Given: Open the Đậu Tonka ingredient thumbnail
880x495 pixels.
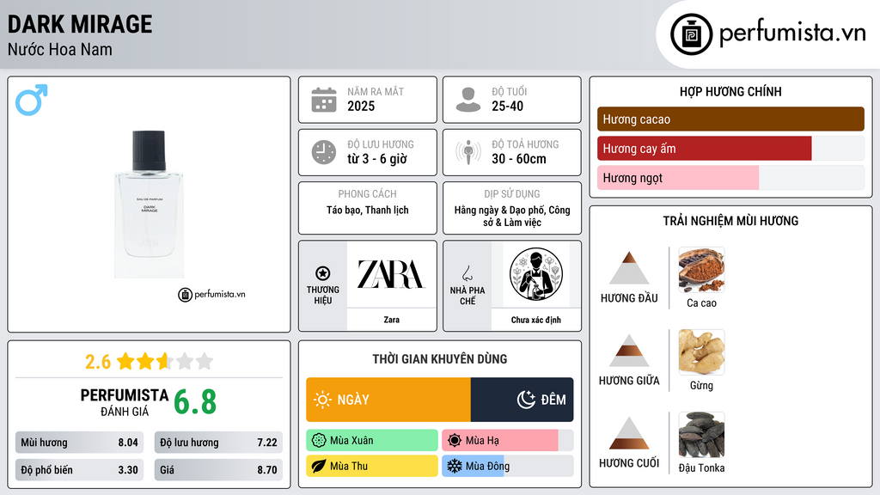Looking at the screenshot, I should 701,435.
